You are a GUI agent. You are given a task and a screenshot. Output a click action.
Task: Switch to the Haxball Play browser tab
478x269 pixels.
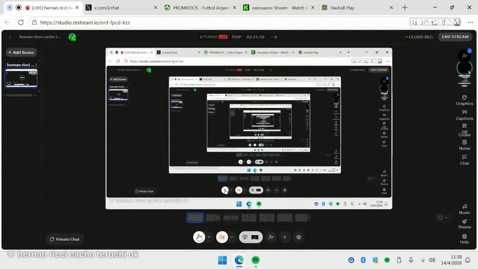357,7
